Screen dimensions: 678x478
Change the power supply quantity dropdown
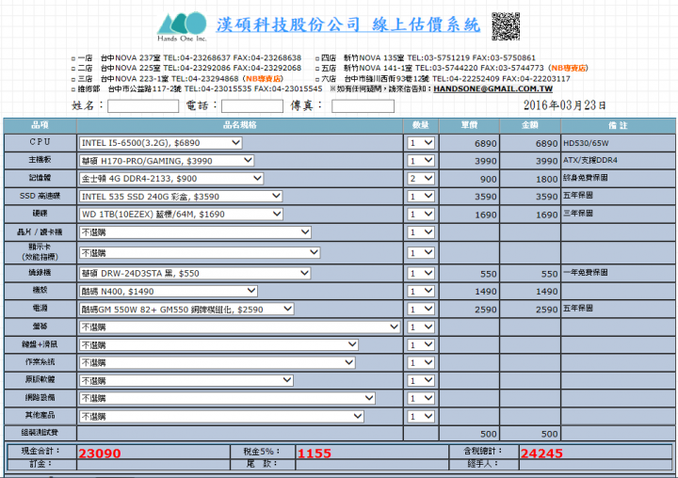pos(421,309)
